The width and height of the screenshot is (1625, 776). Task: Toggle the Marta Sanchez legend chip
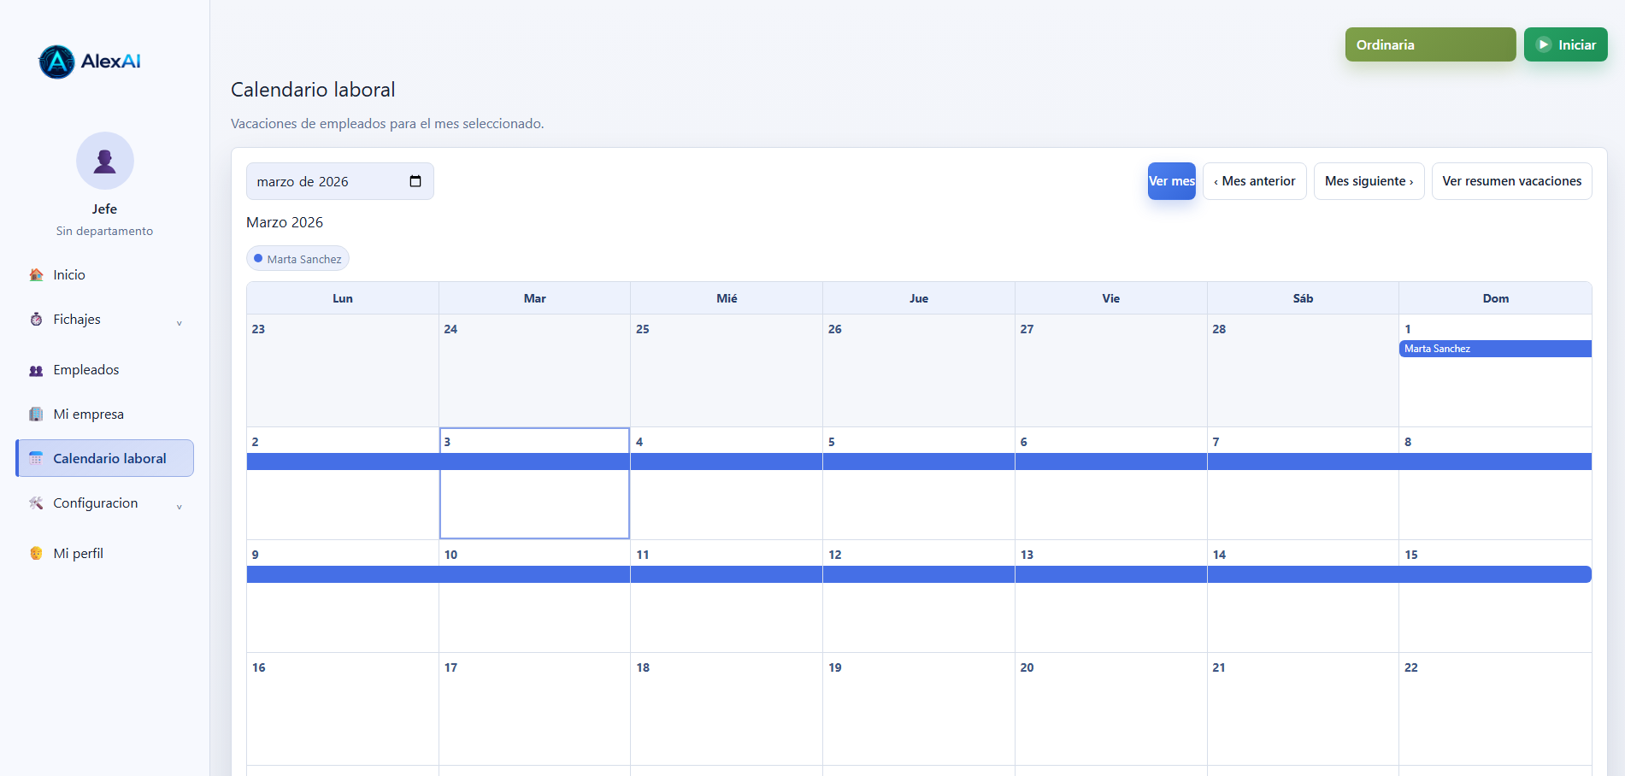coord(297,259)
